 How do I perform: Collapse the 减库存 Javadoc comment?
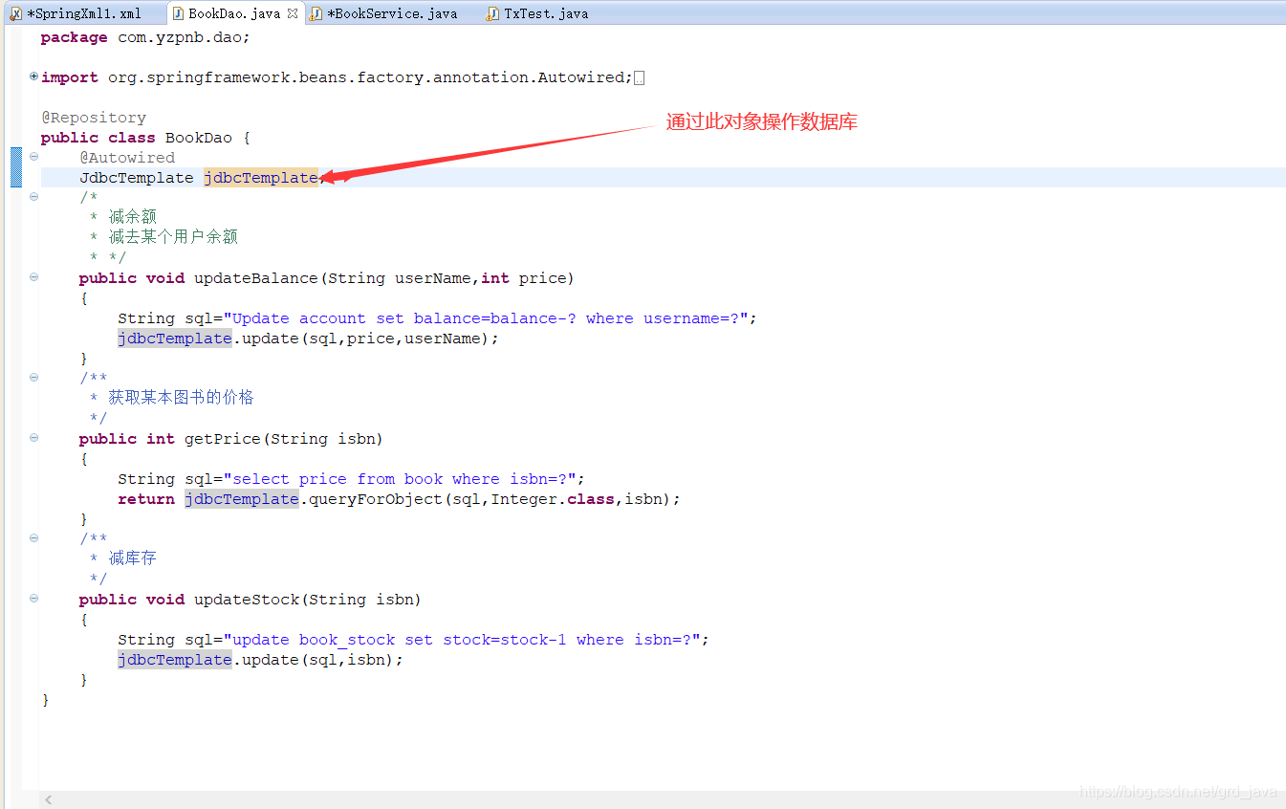pos(34,538)
